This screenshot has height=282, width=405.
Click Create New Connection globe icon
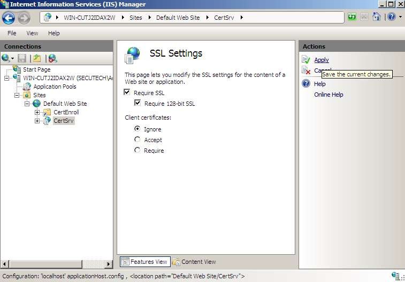[5, 58]
